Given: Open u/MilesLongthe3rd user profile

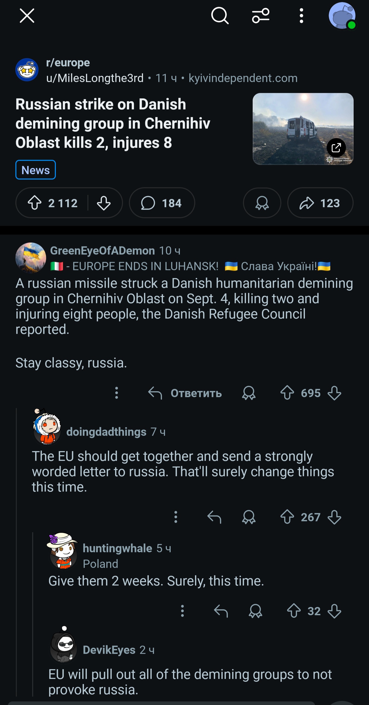Looking at the screenshot, I should [95, 78].
